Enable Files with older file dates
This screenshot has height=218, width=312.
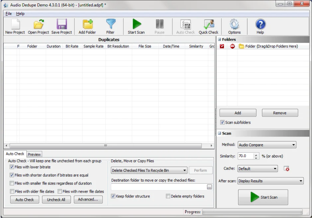click(x=12, y=191)
